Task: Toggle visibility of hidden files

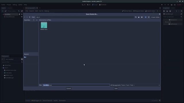Action: coord(142,17)
